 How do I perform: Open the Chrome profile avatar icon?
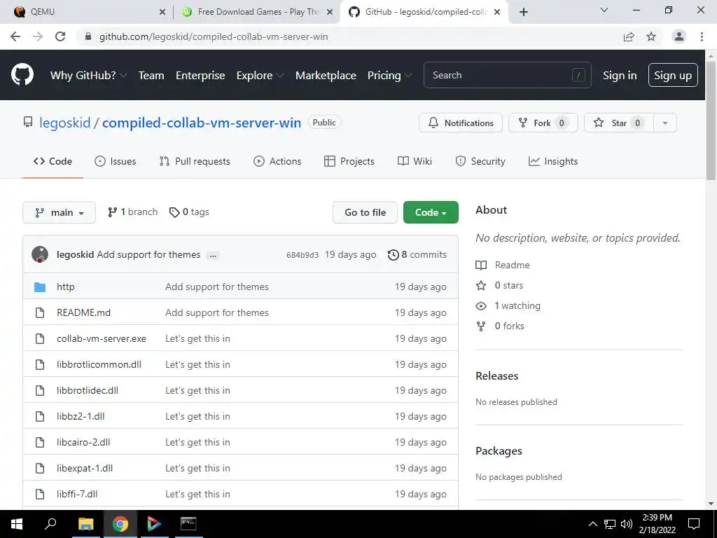679,36
